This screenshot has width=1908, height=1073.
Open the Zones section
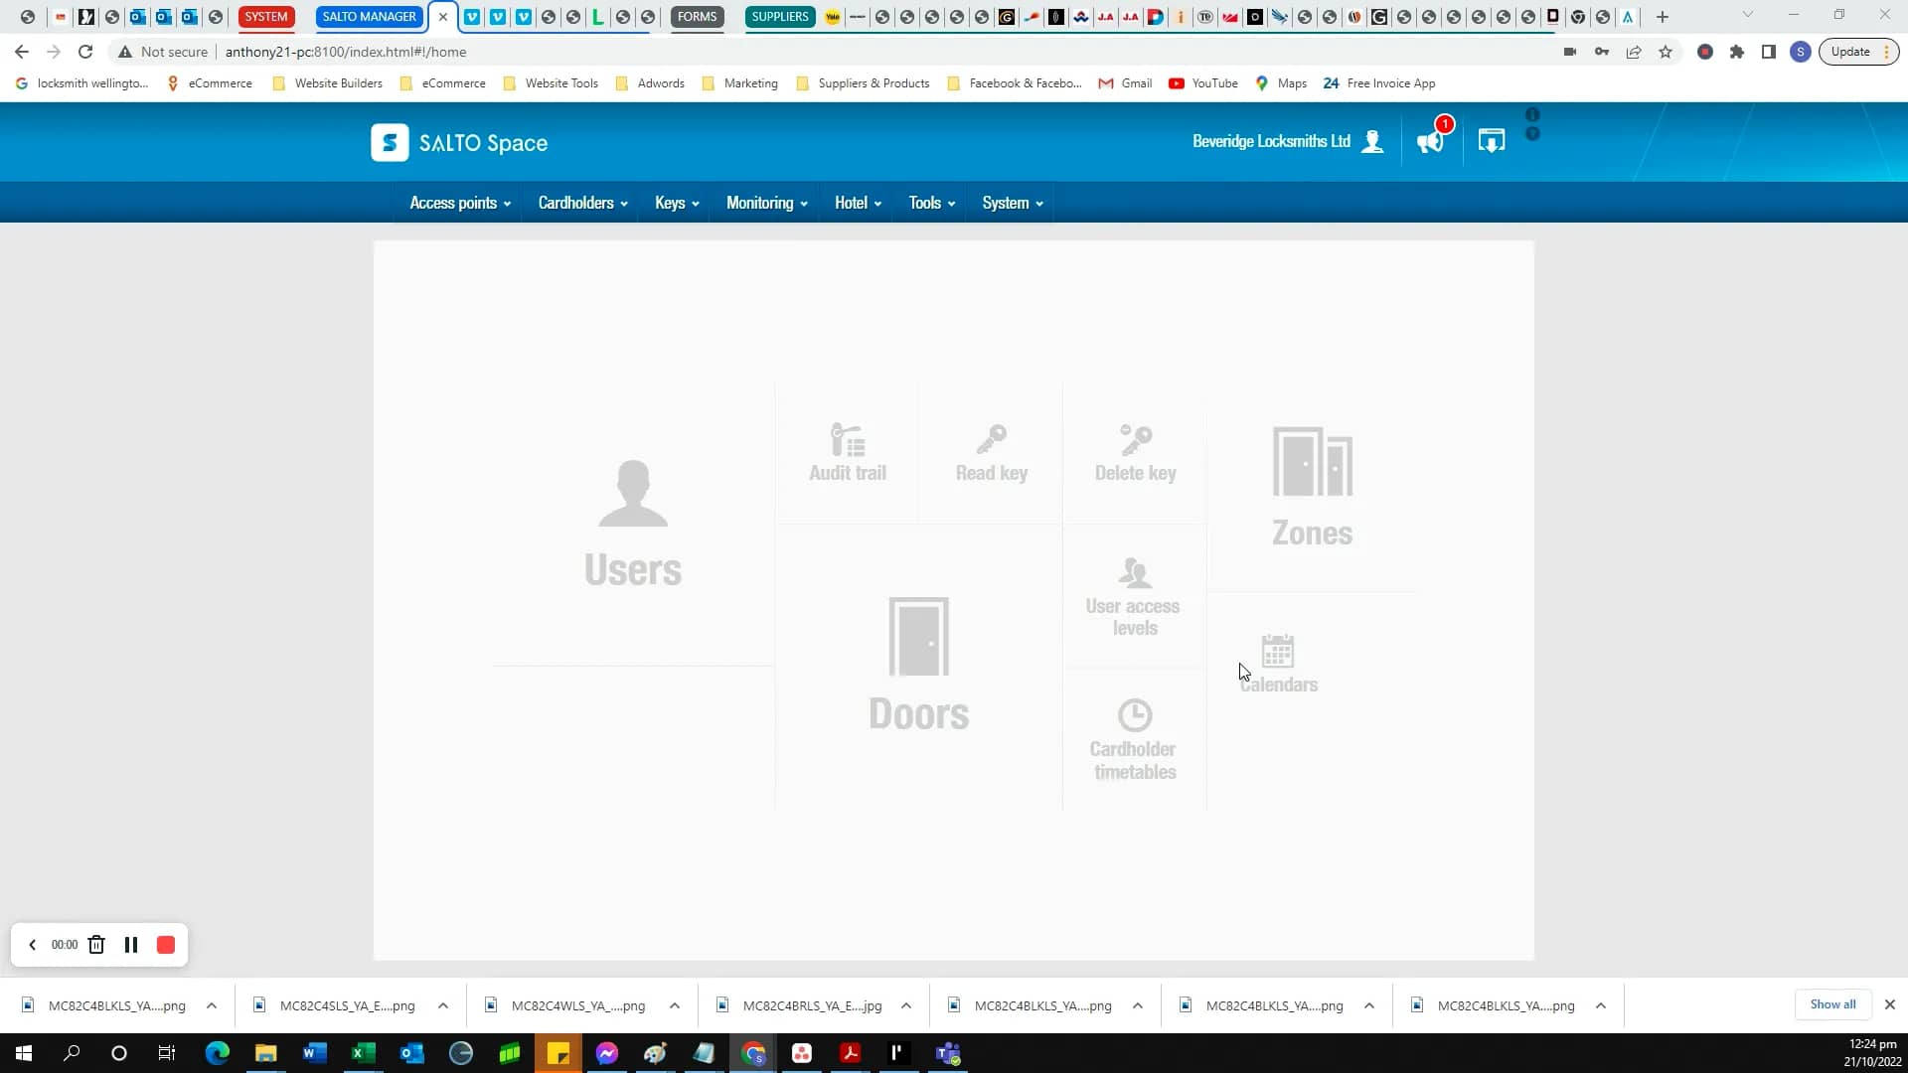click(x=1312, y=487)
